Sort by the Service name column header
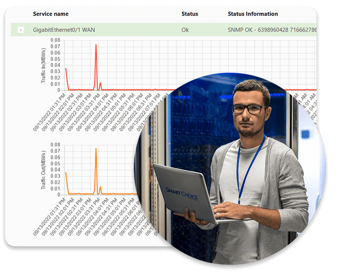Image resolution: width=339 pixels, height=273 pixels. point(50,14)
